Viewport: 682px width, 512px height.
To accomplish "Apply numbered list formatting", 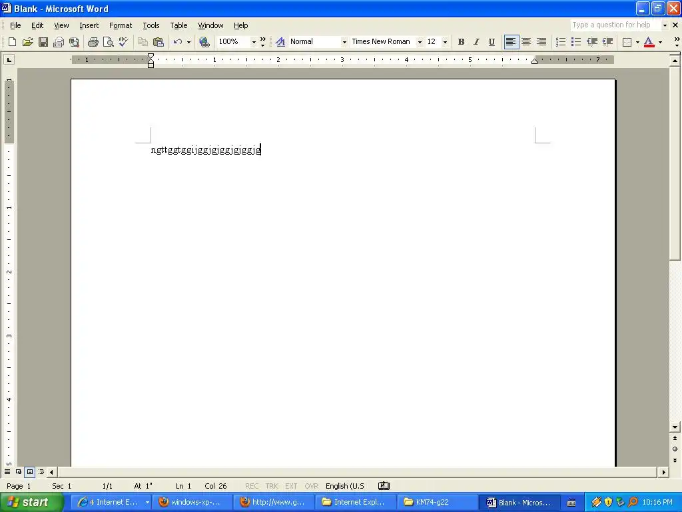I will point(561,42).
